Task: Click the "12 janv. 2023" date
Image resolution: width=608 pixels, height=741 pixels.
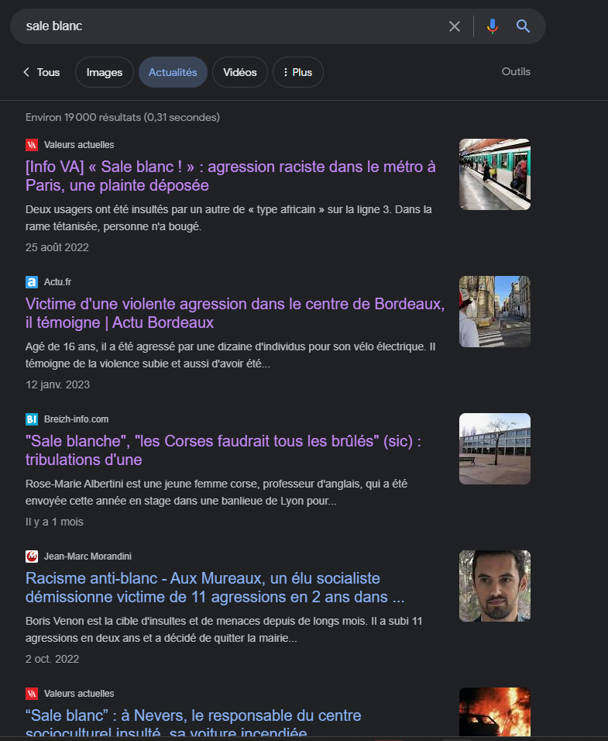Action: (57, 384)
